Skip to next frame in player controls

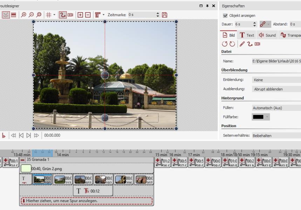[x=29, y=135]
